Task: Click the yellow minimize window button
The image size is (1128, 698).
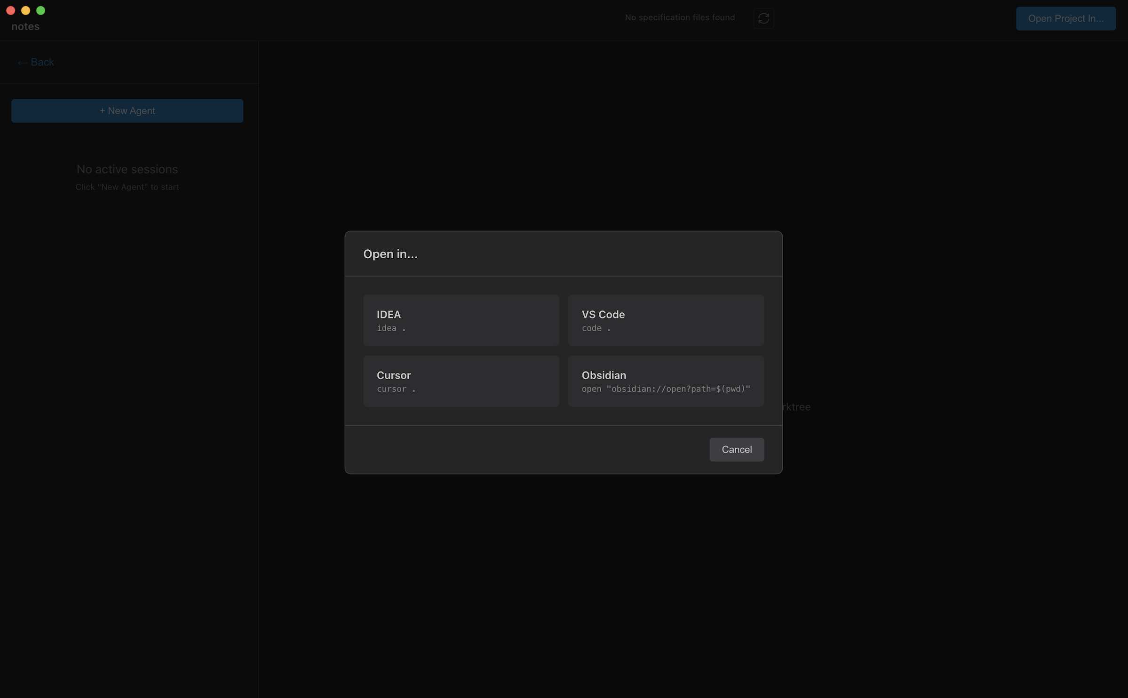Action: (26, 10)
